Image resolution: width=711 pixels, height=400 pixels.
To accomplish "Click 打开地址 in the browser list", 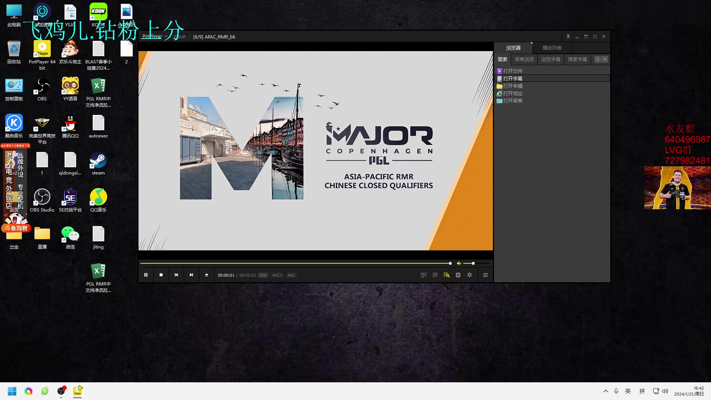I will 513,93.
